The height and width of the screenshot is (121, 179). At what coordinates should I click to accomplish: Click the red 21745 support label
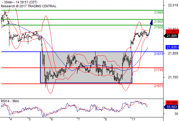click(159, 70)
